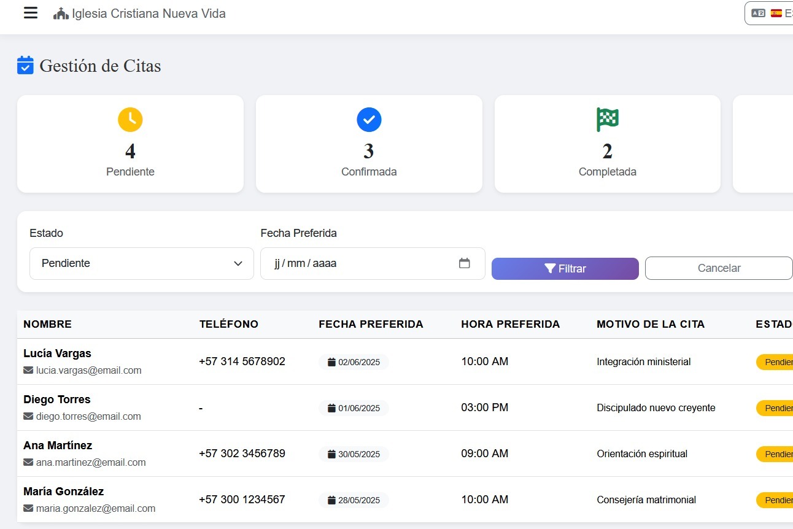Click phone number +57 302 3456789

pos(242,454)
